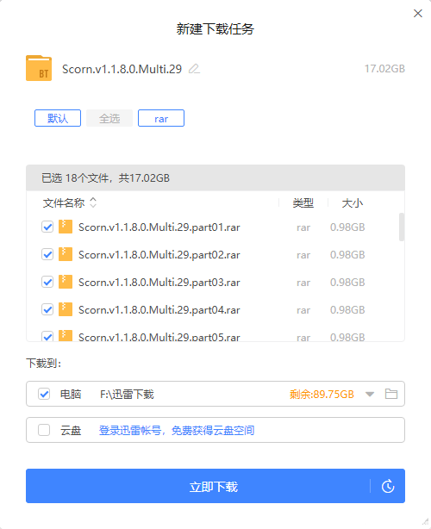Enable the 云盘 cloud drive checkbox
The image size is (431, 529).
coord(44,430)
